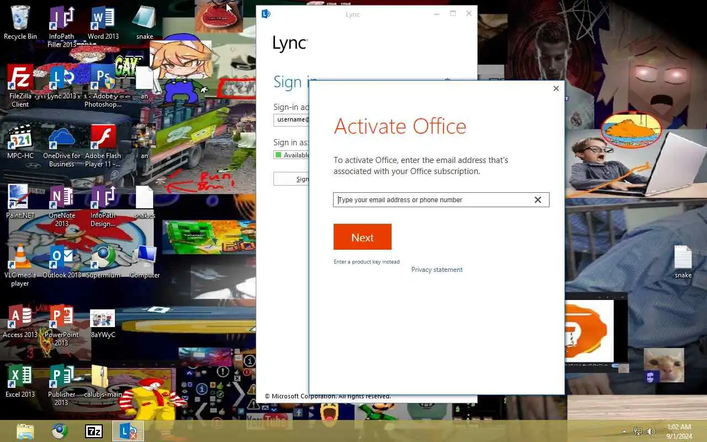Launch the OneNote 2013 shortcut
This screenshot has width=707, height=442.
click(x=61, y=206)
